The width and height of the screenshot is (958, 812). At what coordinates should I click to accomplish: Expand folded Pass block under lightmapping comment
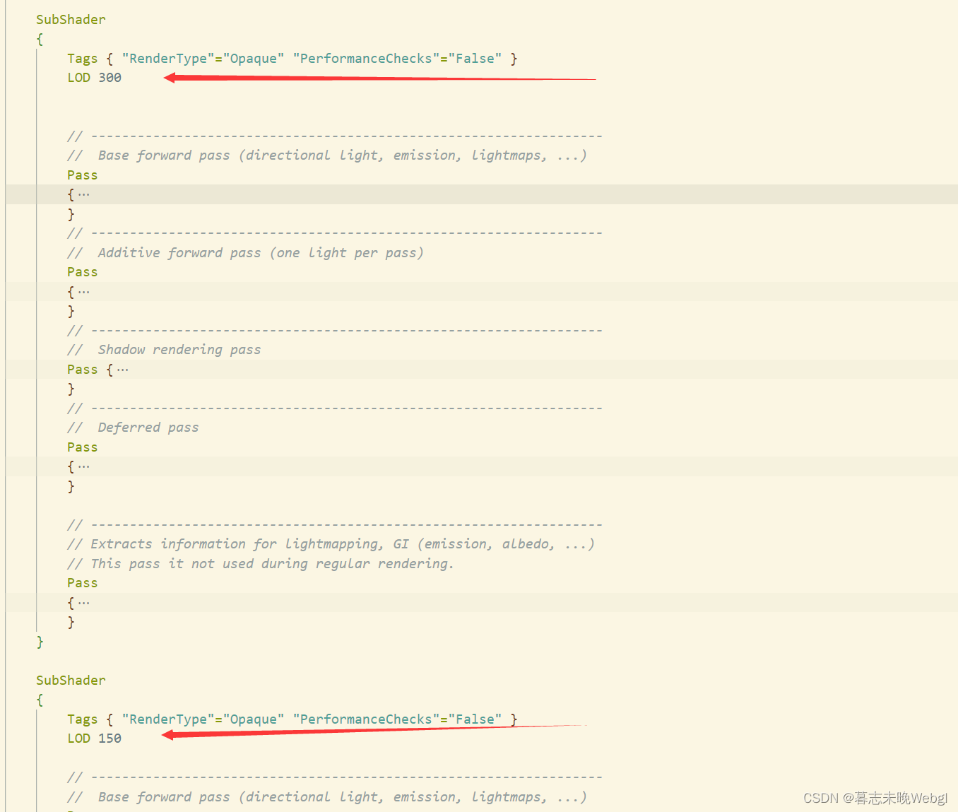[x=83, y=603]
